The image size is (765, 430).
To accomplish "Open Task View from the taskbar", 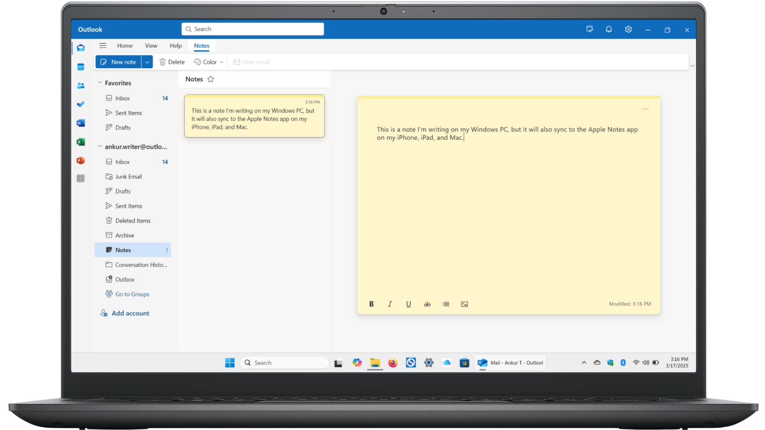I will point(338,363).
